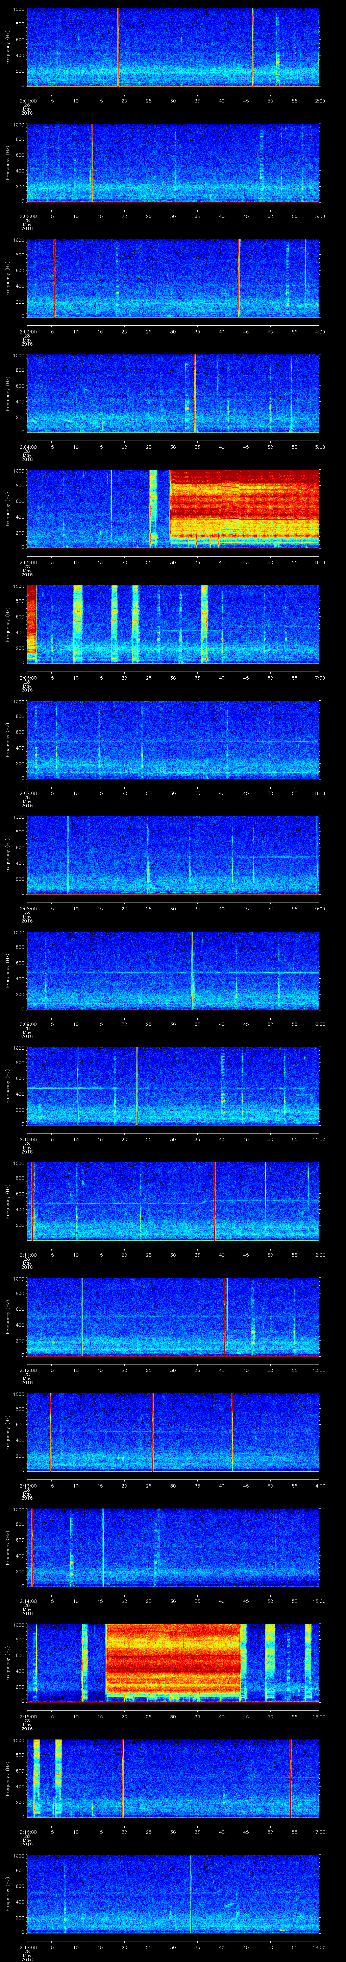Pick the spectrogram panel starting at 2:11:00
The width and height of the screenshot is (346, 1962).
pos(173,1201)
